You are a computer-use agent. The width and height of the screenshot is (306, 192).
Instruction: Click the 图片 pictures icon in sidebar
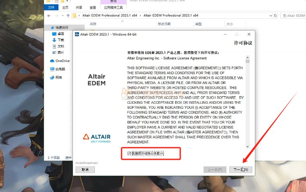(x=54, y=52)
